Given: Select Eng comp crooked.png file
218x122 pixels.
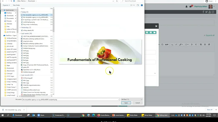Looking at the screenshot, I should [x=30, y=24].
